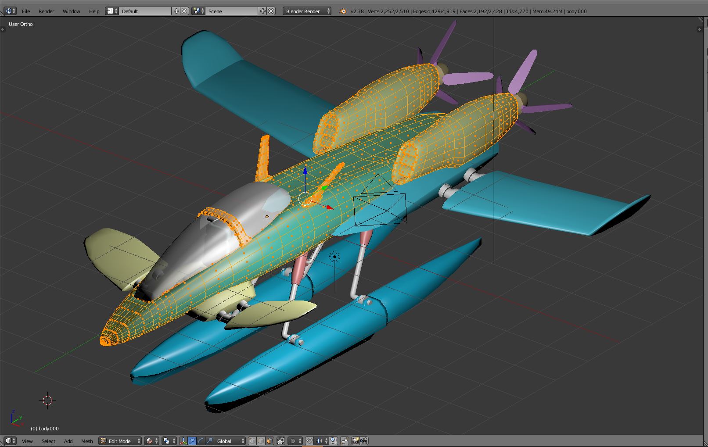This screenshot has height=447, width=708.
Task: Click the 'User Ortho' view label
Action: point(21,24)
